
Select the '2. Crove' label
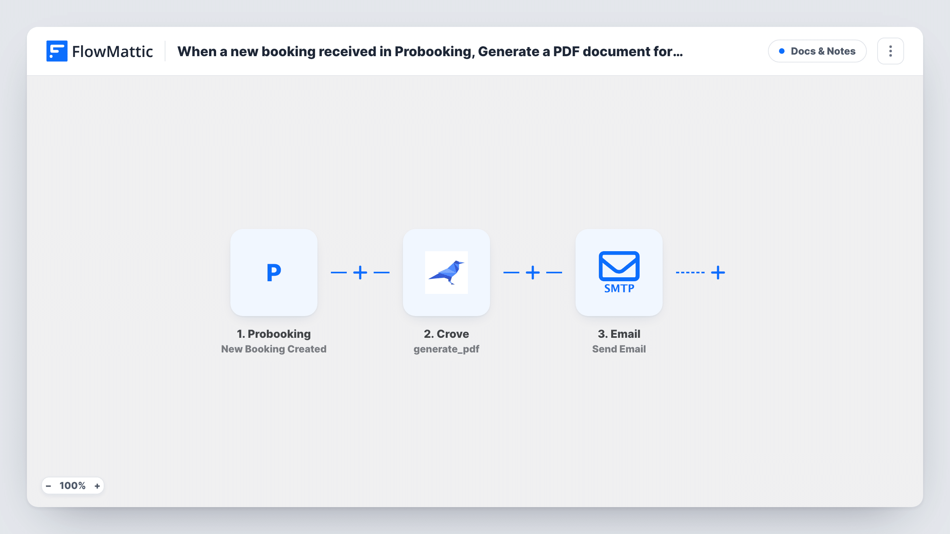coord(446,334)
